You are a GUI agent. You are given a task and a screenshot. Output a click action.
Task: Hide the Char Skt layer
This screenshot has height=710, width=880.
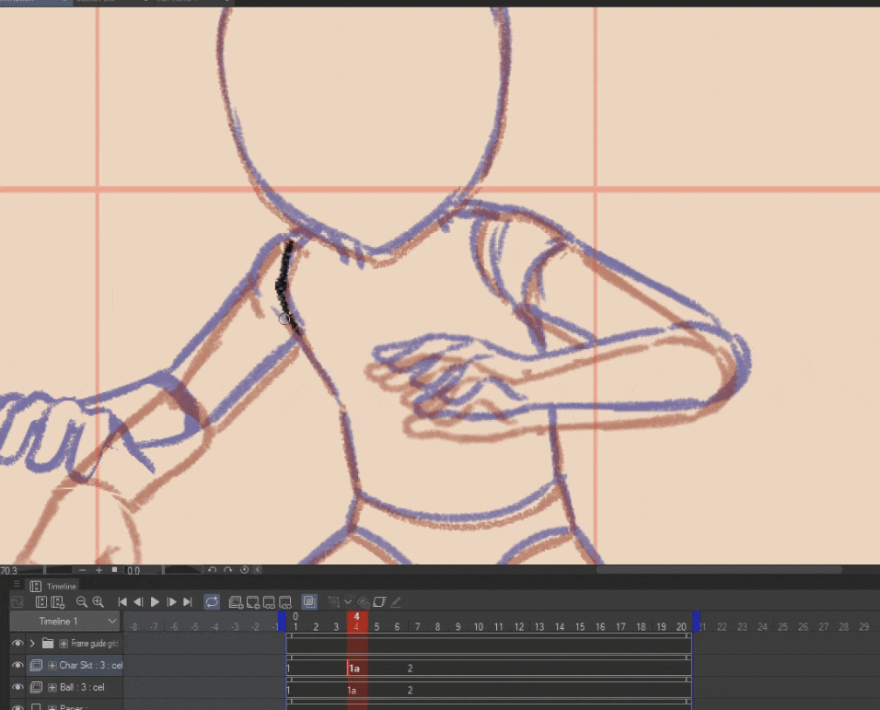(17, 665)
